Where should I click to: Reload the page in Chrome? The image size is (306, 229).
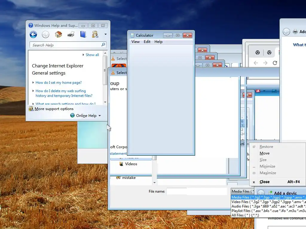(x=275, y=63)
